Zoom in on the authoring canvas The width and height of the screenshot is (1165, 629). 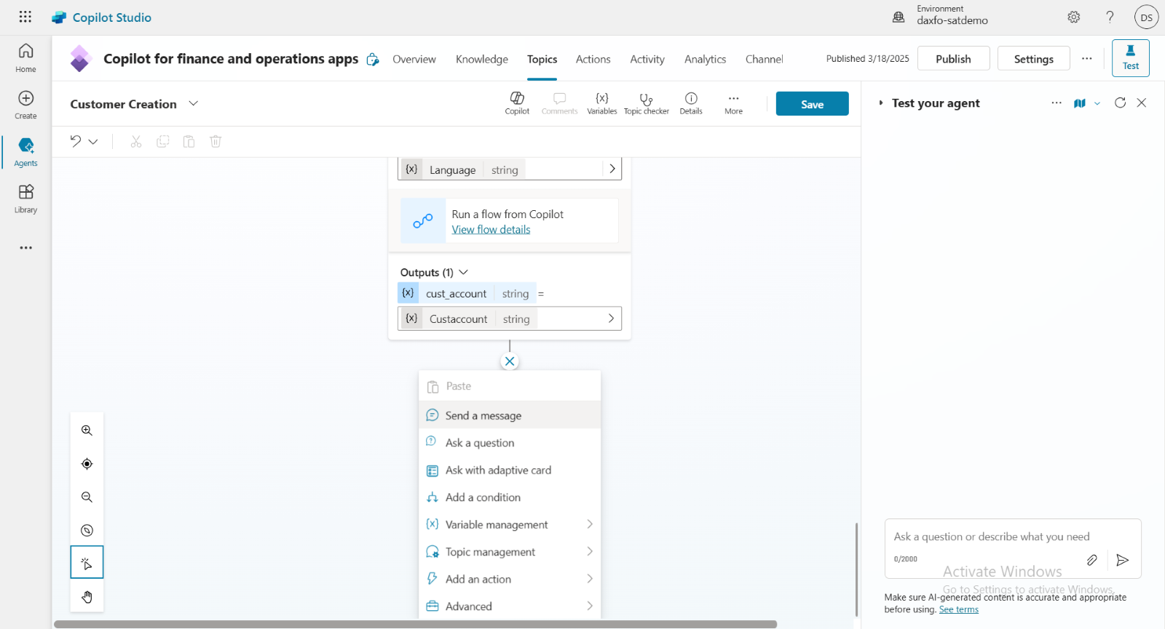point(87,430)
